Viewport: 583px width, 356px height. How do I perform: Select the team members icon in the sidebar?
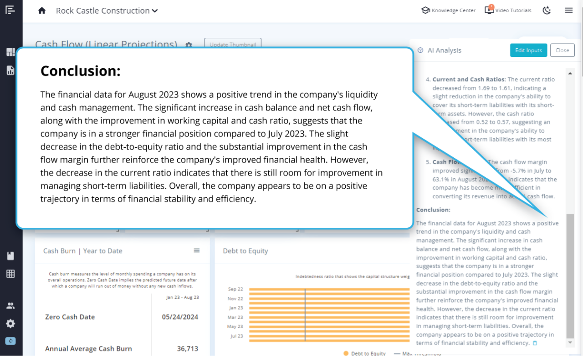pos(10,306)
